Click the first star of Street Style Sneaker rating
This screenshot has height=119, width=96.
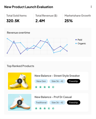[x=36, y=87]
